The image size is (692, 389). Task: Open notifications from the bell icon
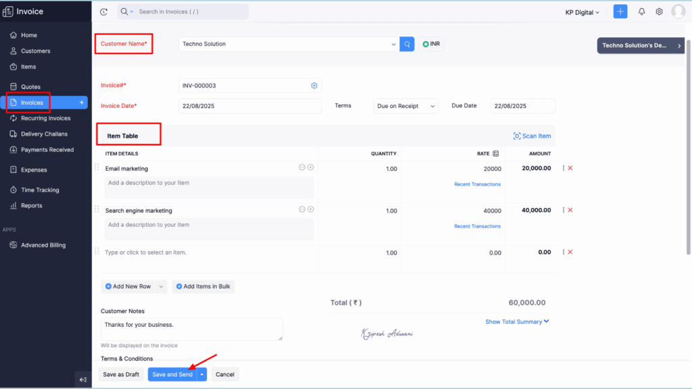640,11
